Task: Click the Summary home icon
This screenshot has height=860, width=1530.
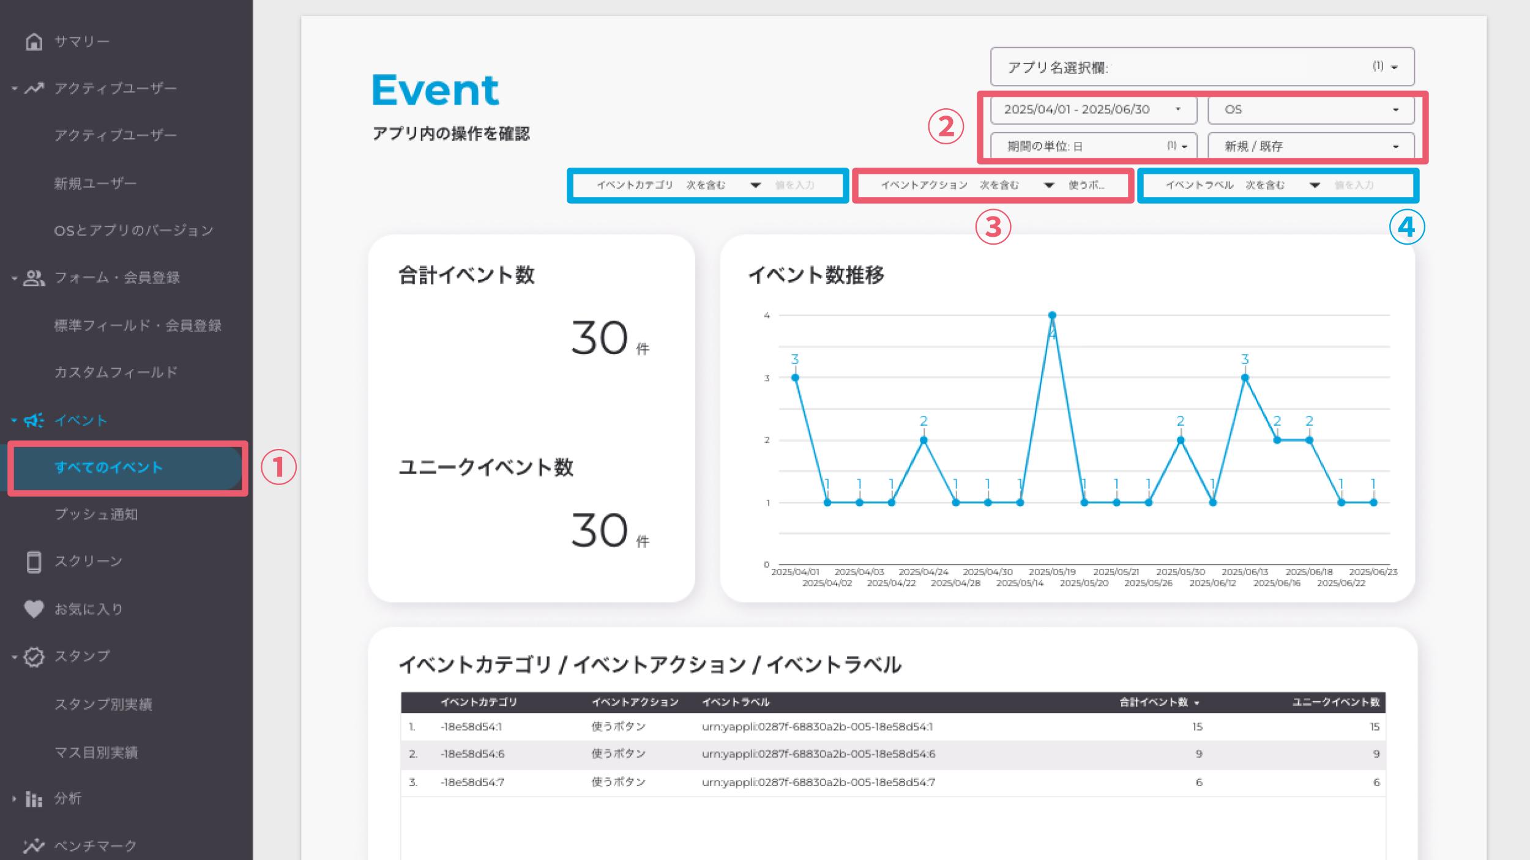Action: point(34,42)
